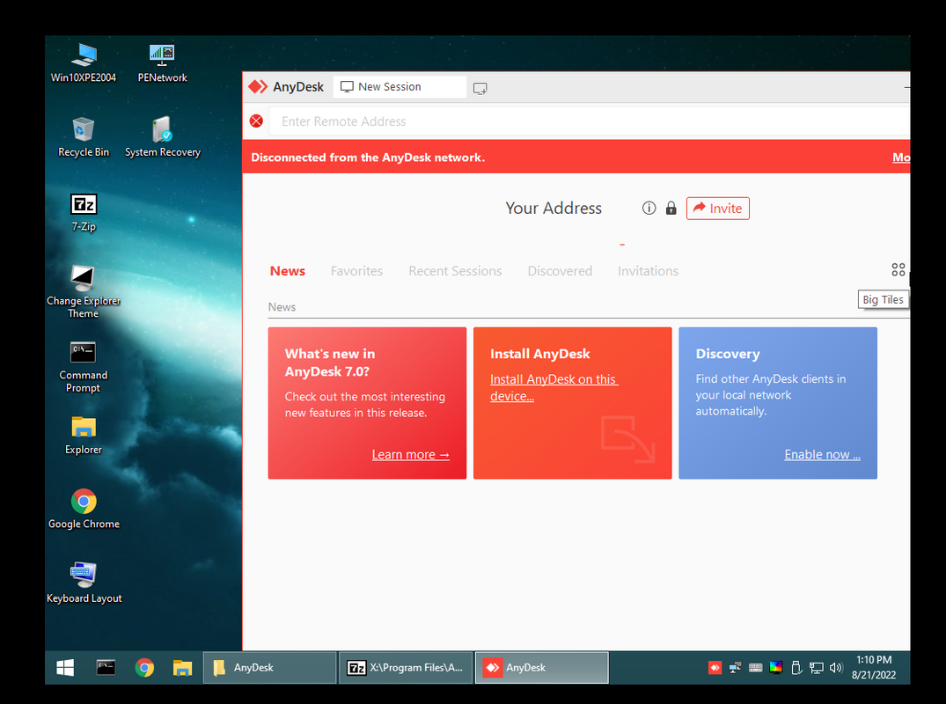Click Install AnyDesk on this device link
Viewport: 946px width, 704px height.
click(554, 387)
